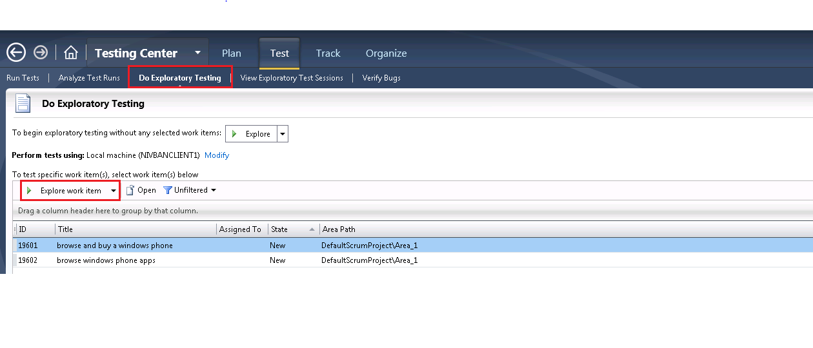The height and width of the screenshot is (348, 813).
Task: Select work item 19602 browse windows phone apps
Action: click(106, 260)
